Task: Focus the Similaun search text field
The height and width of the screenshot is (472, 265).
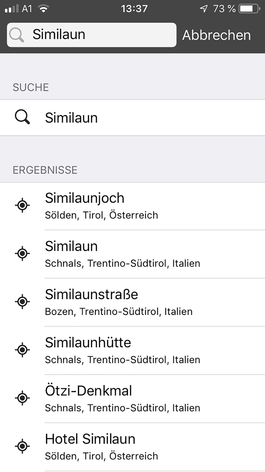Action: tap(92, 35)
